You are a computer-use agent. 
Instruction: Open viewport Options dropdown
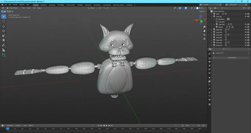pyautogui.click(x=202, y=11)
